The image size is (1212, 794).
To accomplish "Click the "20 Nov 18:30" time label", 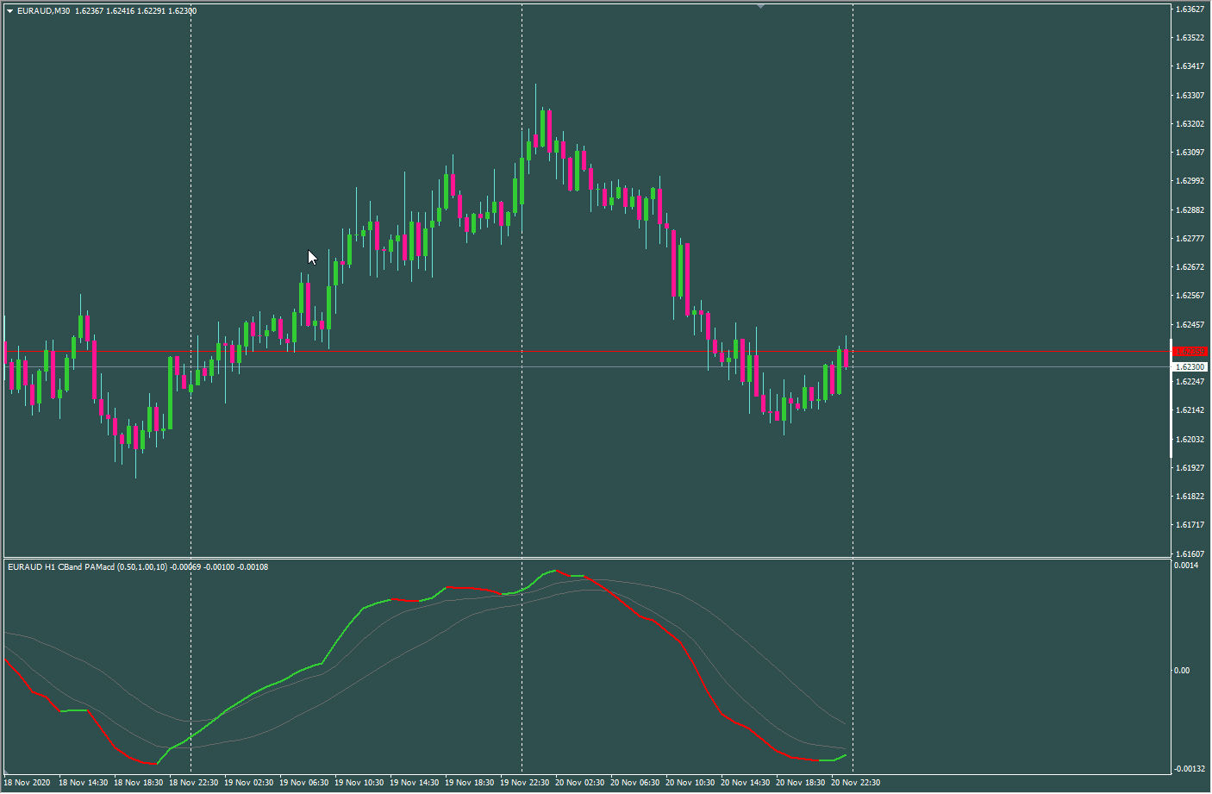I will point(801,783).
